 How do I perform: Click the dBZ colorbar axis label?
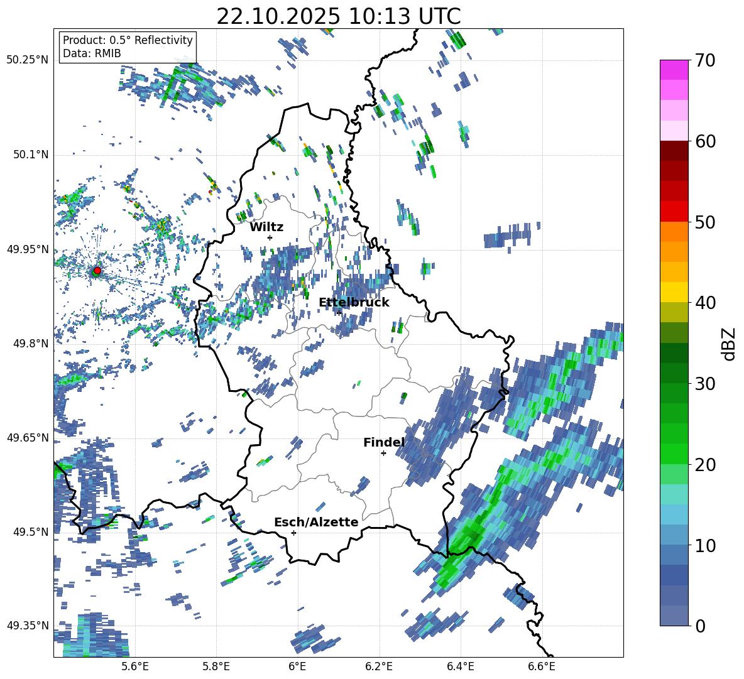pyautogui.click(x=730, y=344)
